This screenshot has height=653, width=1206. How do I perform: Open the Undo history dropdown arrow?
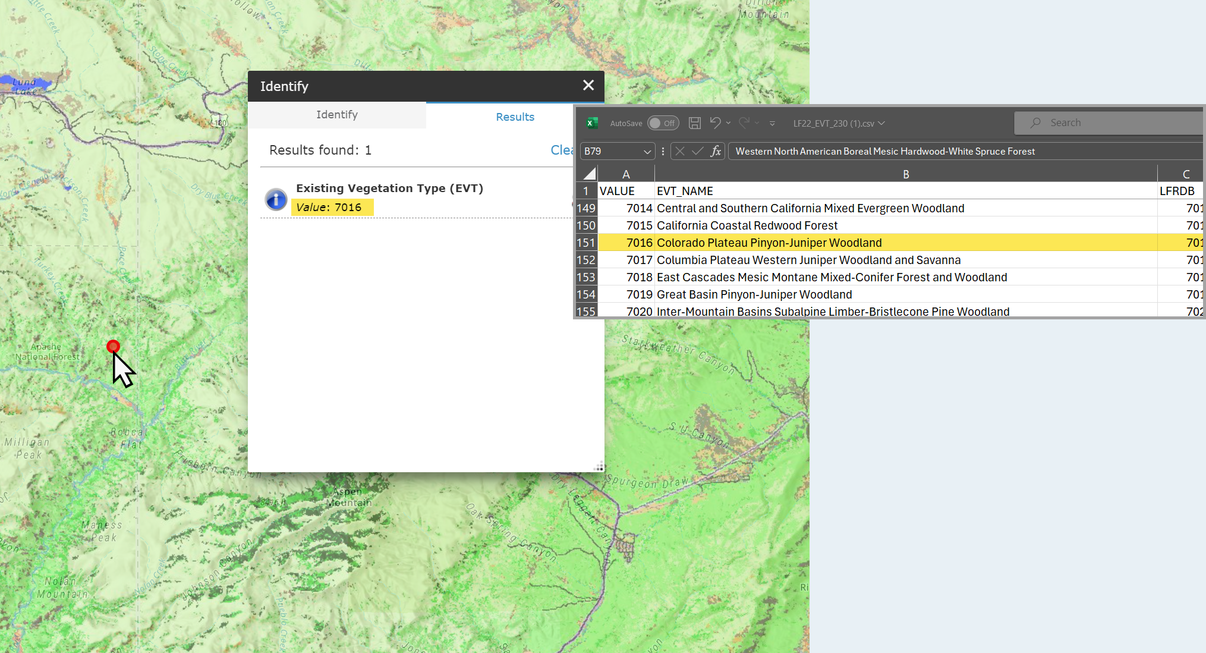(728, 123)
